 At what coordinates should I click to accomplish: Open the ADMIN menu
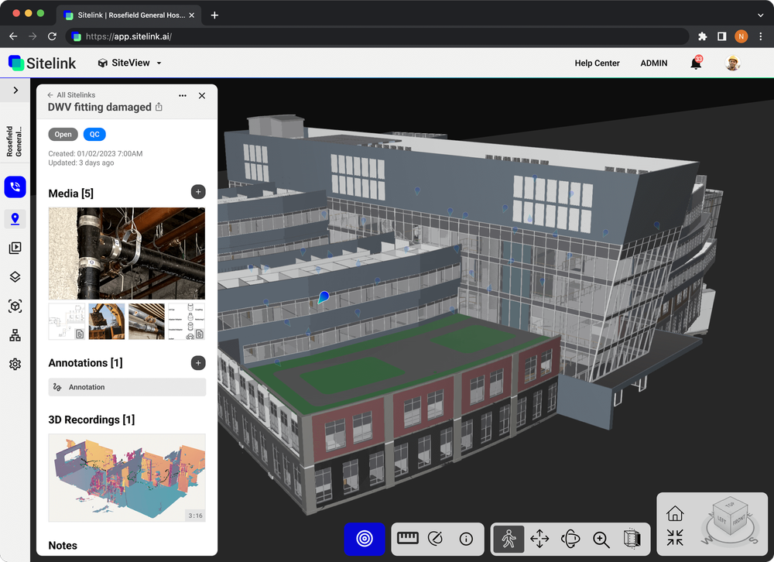click(x=653, y=63)
